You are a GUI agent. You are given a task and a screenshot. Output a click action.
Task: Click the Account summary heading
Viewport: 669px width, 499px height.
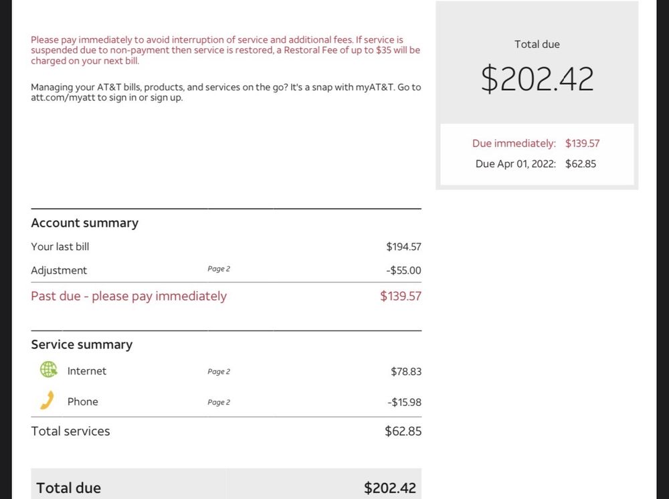click(x=84, y=223)
